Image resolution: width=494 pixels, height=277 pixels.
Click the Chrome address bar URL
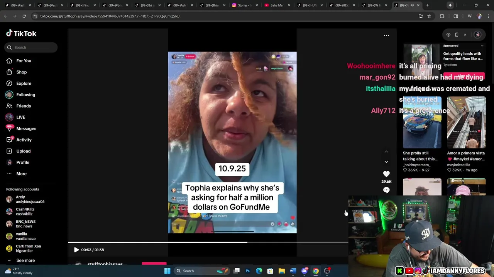tap(110, 16)
